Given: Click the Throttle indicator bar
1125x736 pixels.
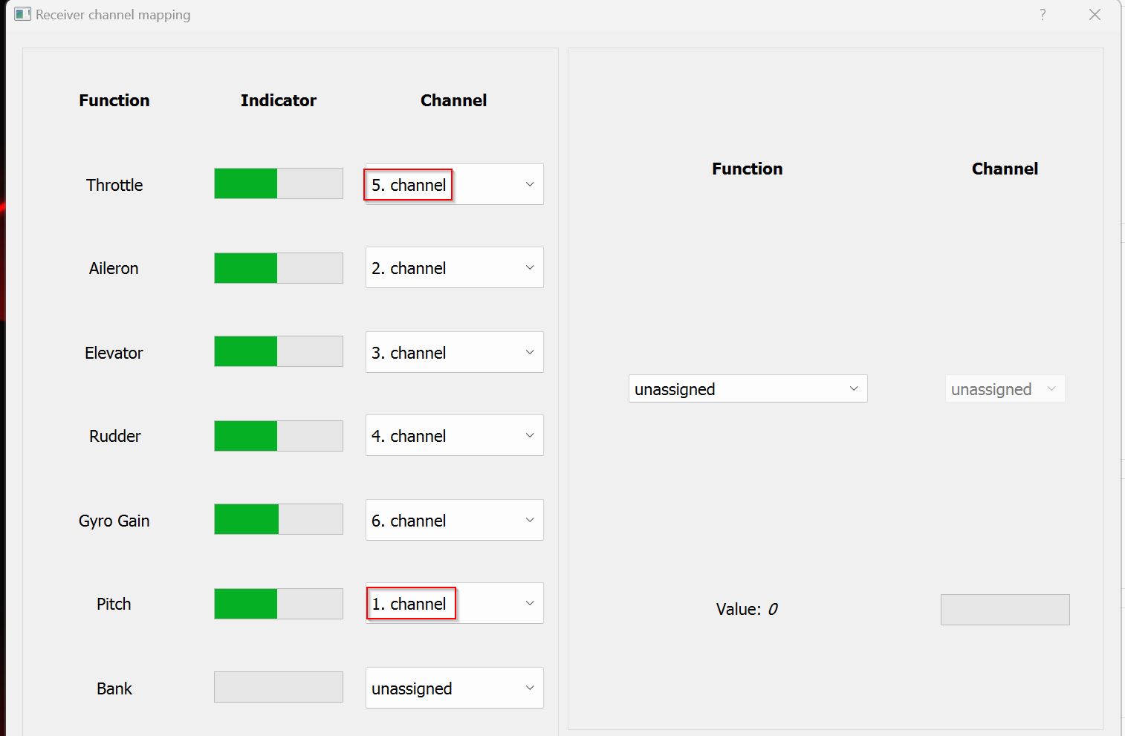Looking at the screenshot, I should (x=279, y=183).
